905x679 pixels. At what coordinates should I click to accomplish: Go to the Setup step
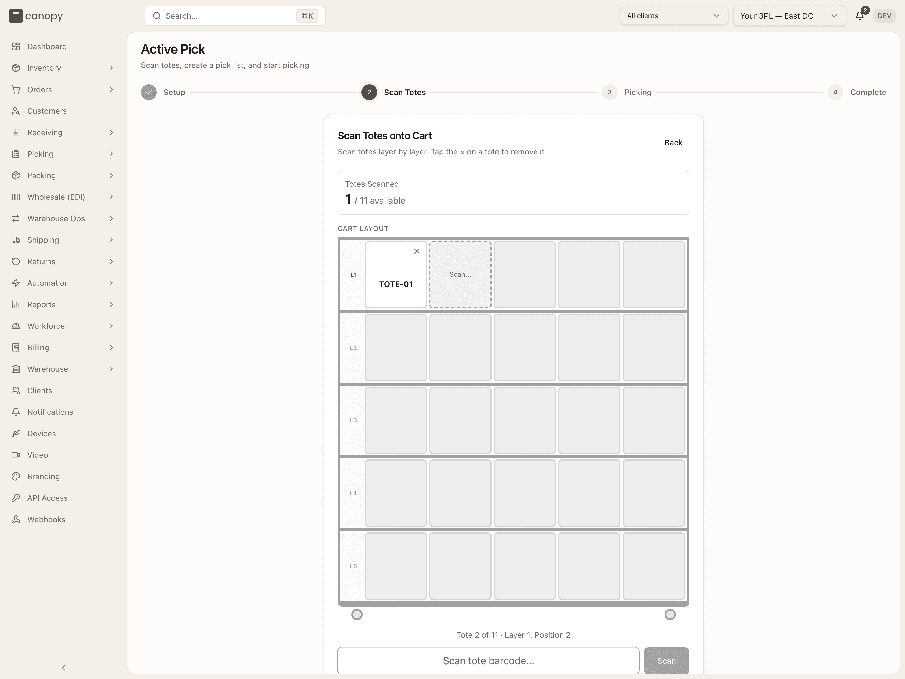[x=163, y=93]
